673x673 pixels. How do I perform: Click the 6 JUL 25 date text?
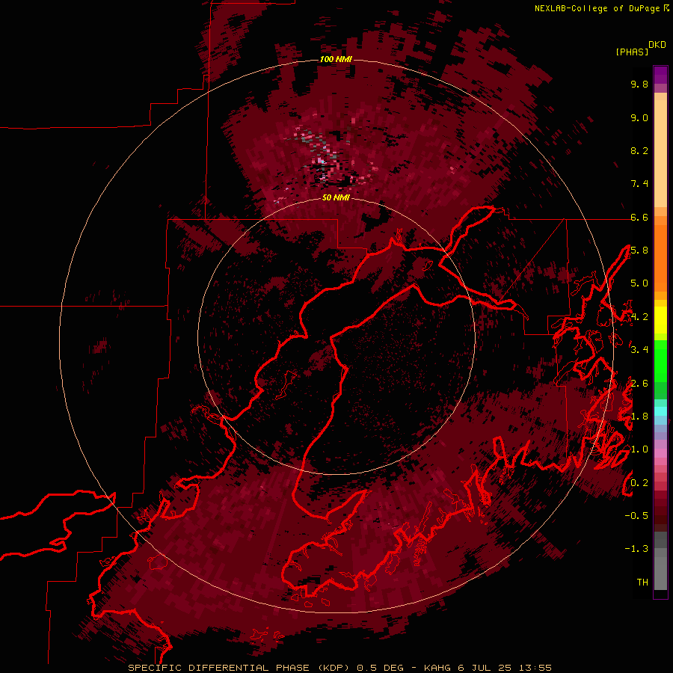pos(485,668)
